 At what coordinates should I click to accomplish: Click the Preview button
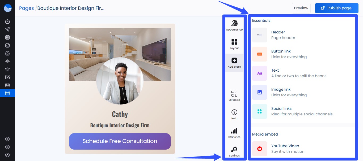[301, 8]
